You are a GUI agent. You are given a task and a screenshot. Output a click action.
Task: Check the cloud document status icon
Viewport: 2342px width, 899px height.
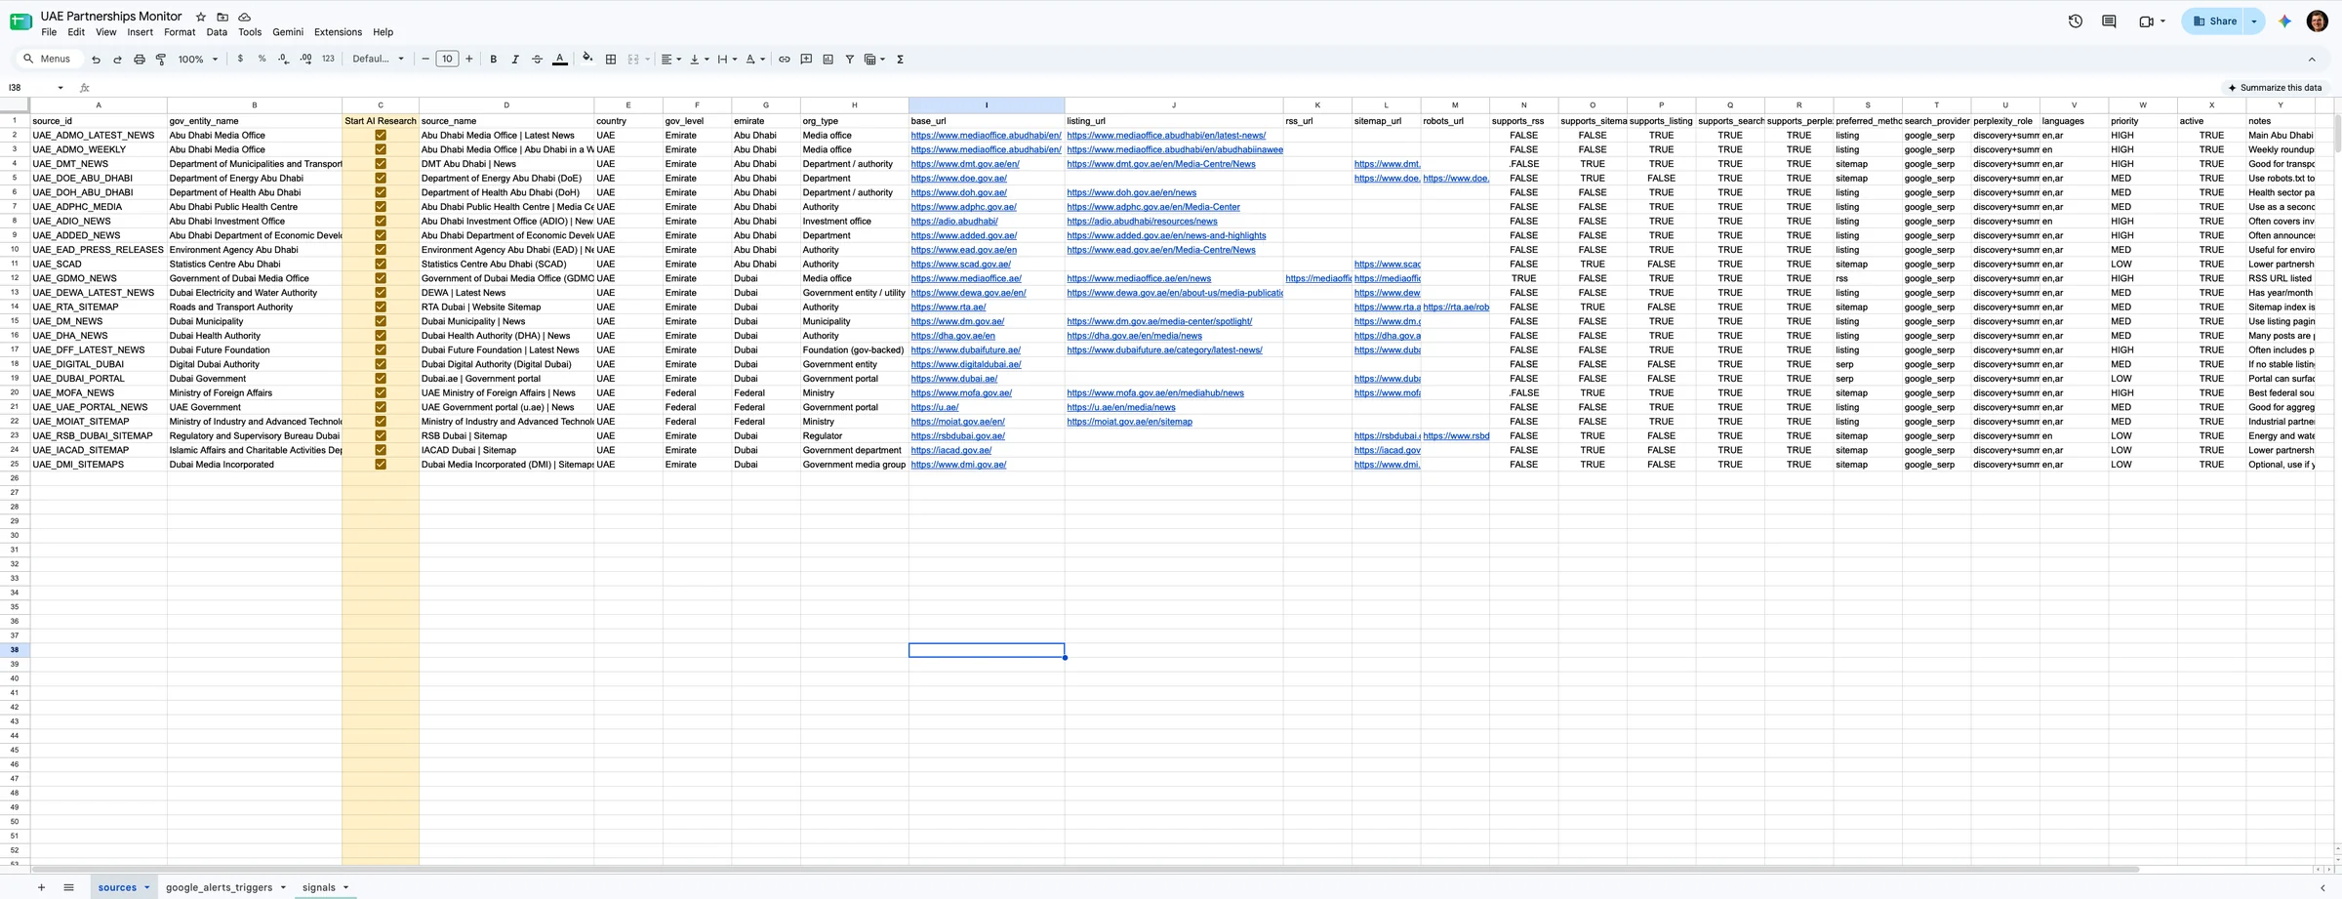click(x=244, y=17)
